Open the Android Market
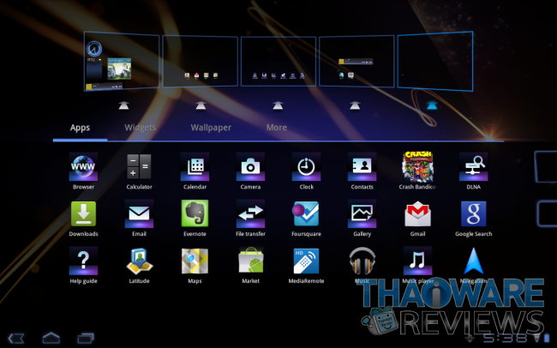This screenshot has width=557, height=348. 250,265
